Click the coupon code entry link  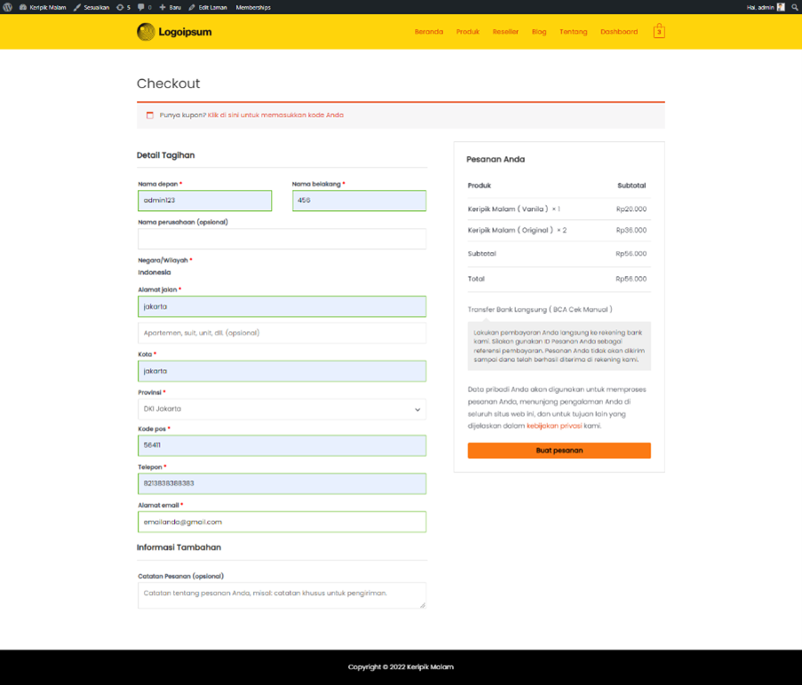pos(275,115)
